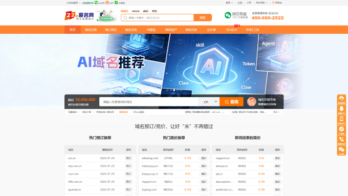Open the market tools nav item
Viewport: 348px width, 196px height.
click(252, 30)
